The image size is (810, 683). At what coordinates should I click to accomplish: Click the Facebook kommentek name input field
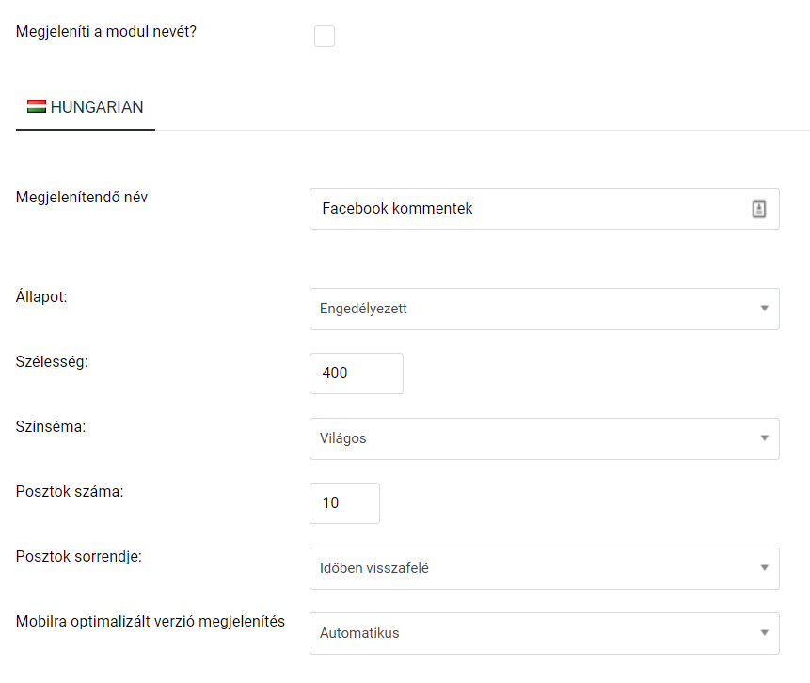point(545,209)
